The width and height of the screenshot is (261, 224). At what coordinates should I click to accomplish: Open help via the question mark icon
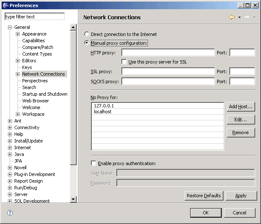tap(10, 213)
